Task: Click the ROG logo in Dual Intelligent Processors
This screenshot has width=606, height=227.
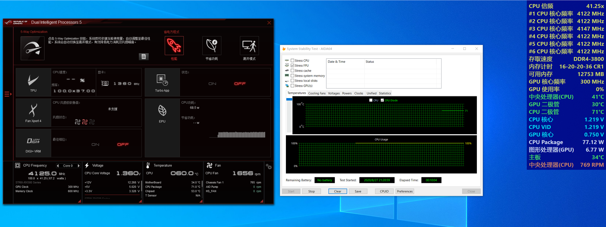Action: click(16, 22)
